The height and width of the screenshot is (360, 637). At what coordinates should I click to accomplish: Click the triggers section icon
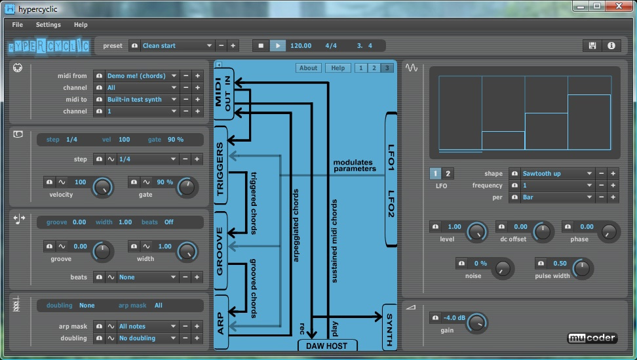tap(18, 134)
